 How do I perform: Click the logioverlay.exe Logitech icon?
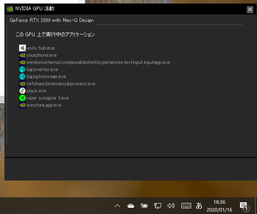coord(22,69)
